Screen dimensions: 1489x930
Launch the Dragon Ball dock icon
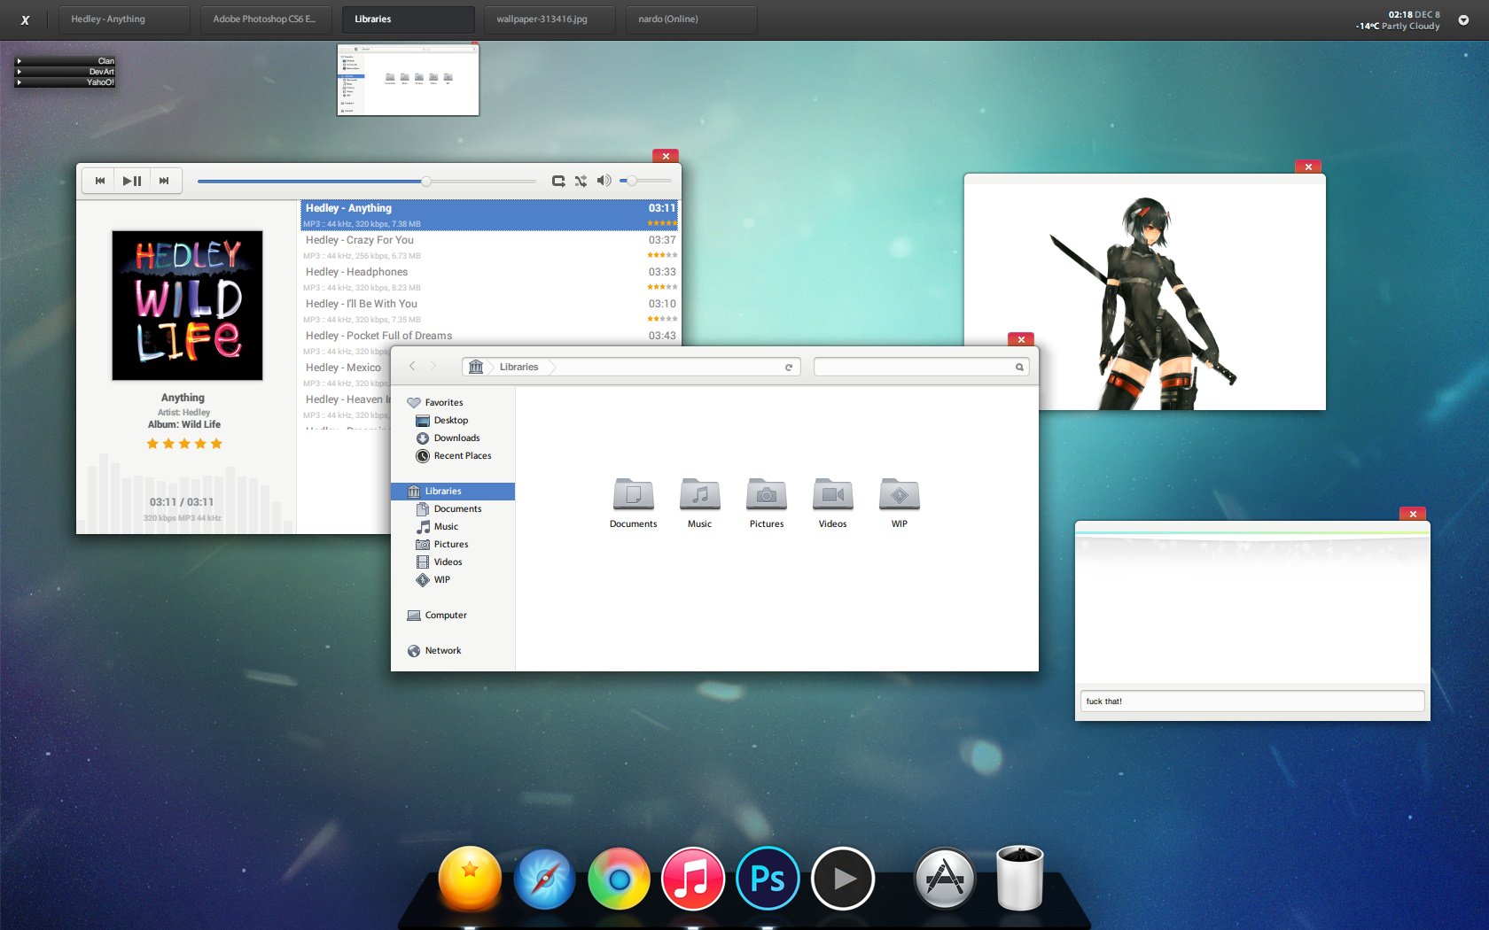pos(470,879)
